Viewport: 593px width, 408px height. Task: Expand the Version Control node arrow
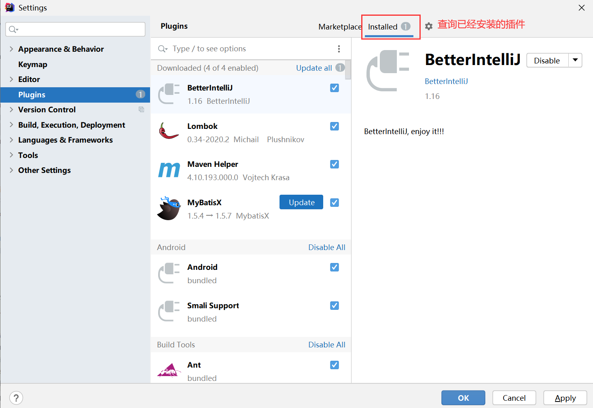pos(11,109)
